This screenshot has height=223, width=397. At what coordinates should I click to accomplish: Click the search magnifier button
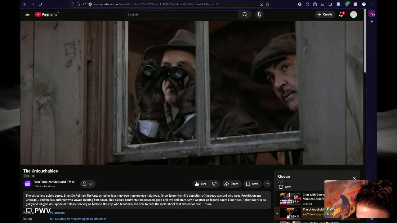[x=245, y=14]
